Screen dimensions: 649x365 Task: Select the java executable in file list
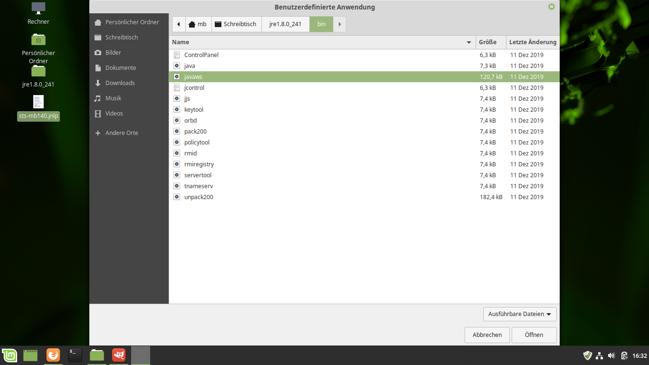point(190,66)
